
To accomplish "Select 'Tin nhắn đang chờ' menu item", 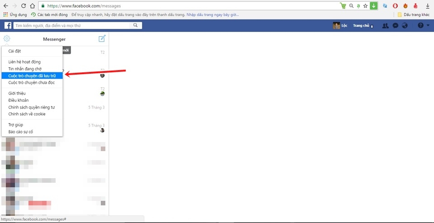I will 32,69.
